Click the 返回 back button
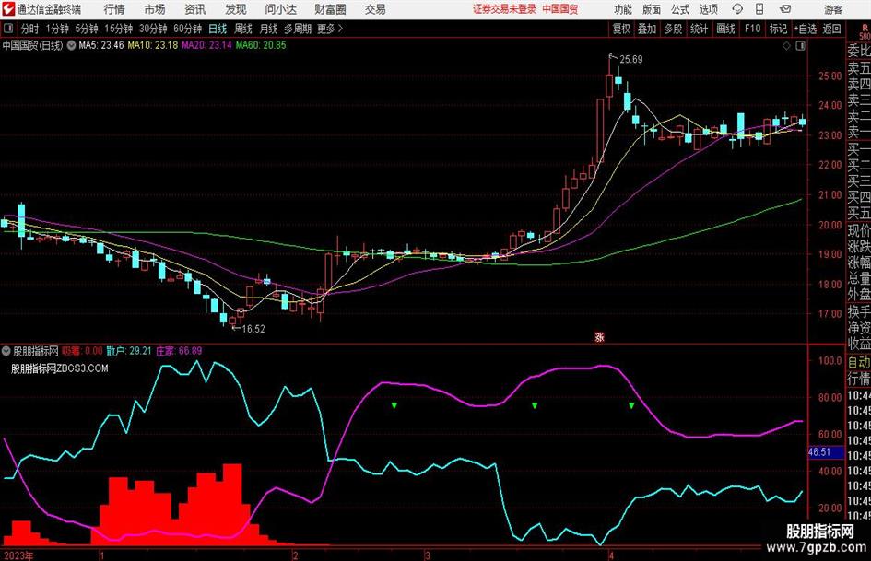Image resolution: width=871 pixels, height=561 pixels. coord(831,29)
